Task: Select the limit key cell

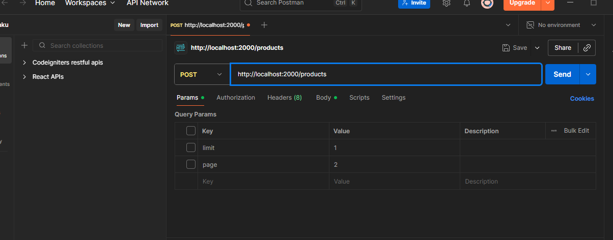Action: [x=263, y=147]
